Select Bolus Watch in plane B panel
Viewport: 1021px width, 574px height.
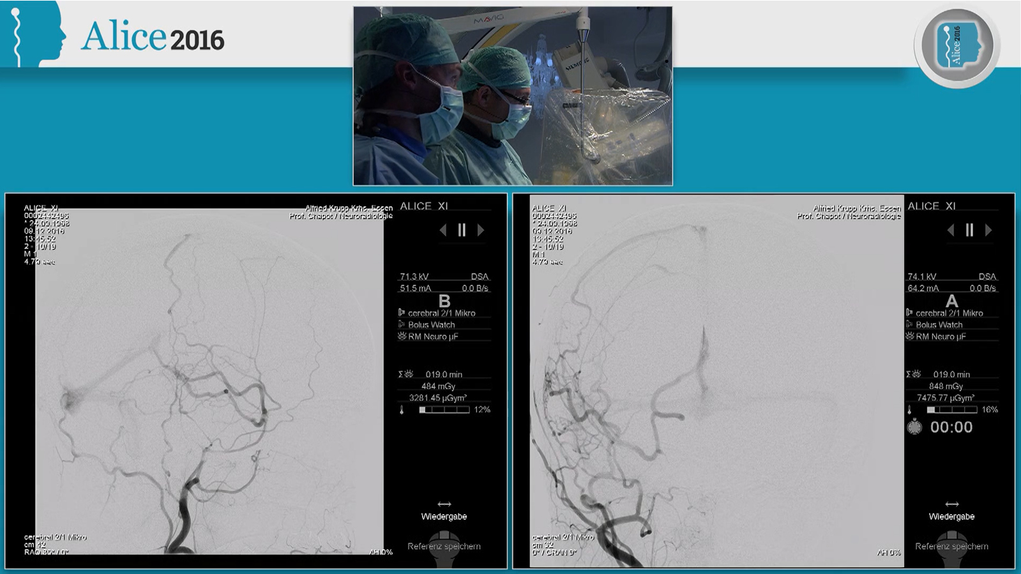431,325
